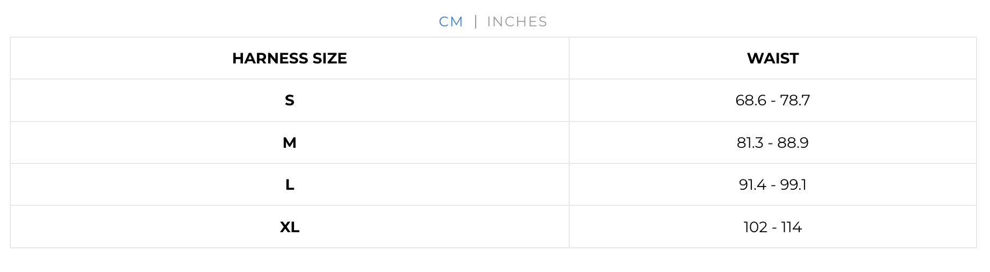This screenshot has width=990, height=272.
Task: Click the number 114 in XL row
Action: 791,227
